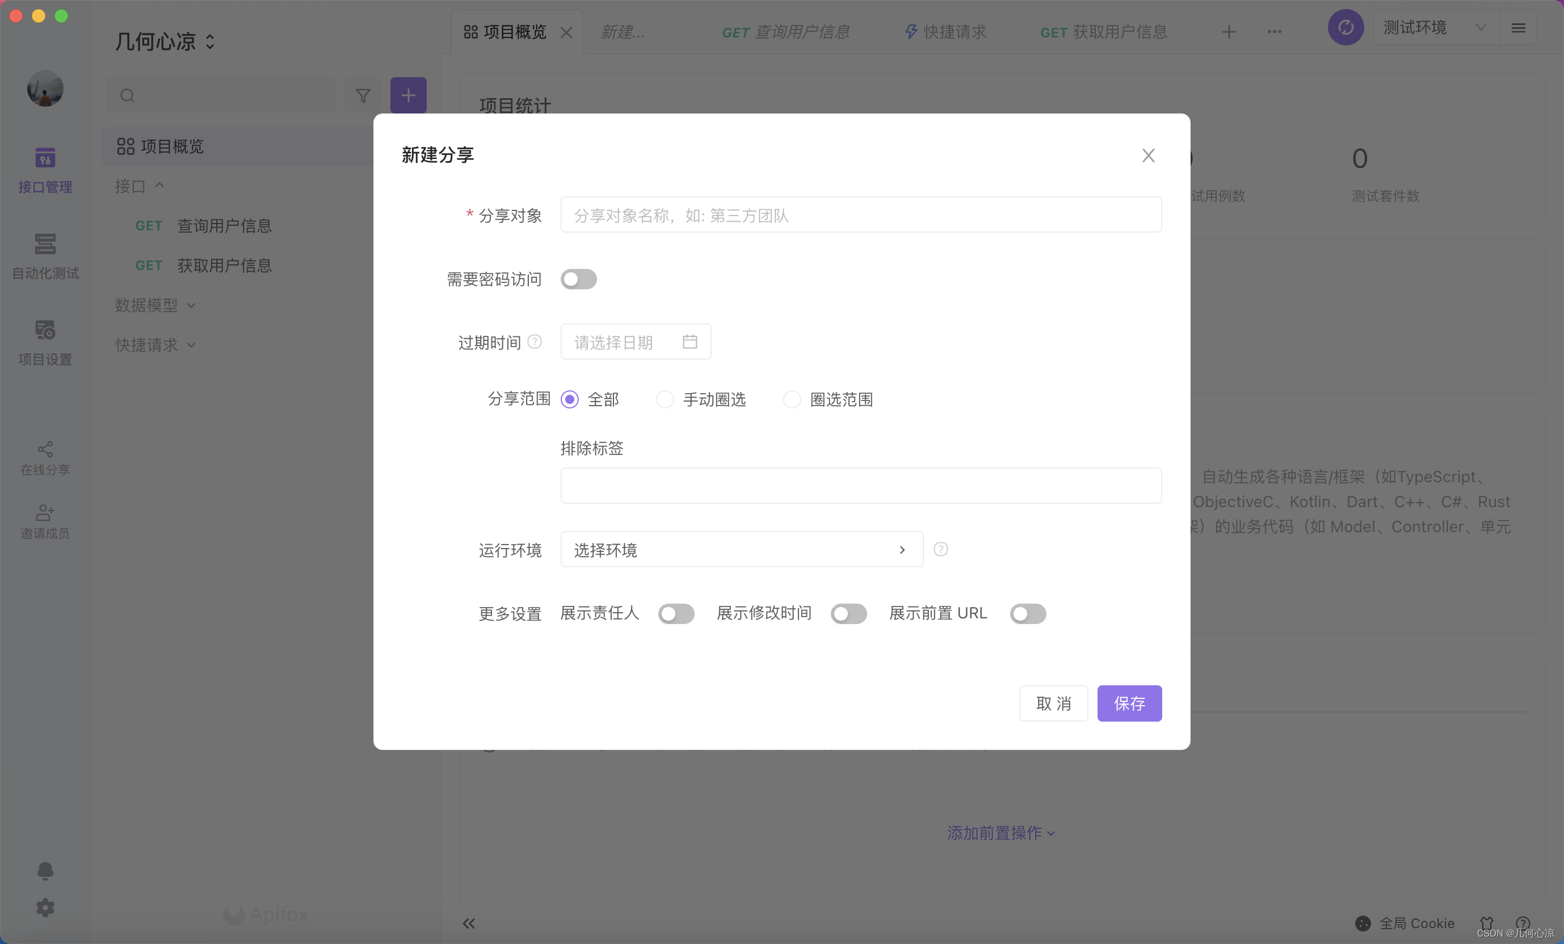Open the filter funnel button
The image size is (1564, 944).
[x=363, y=96]
